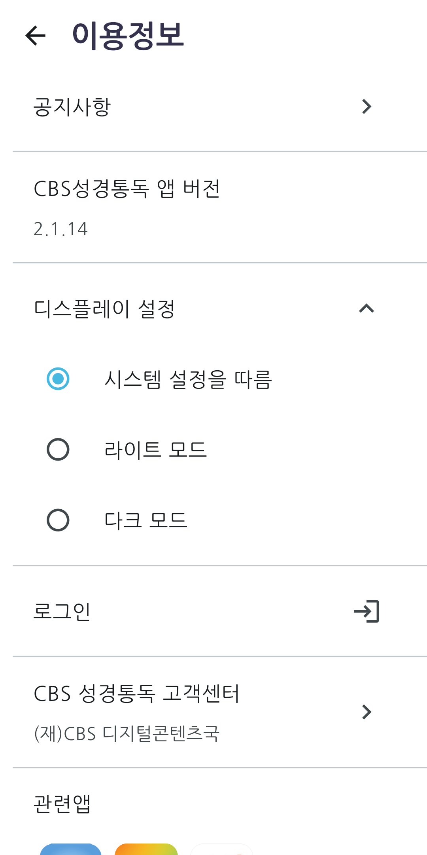427x855 pixels.
Task: Tap the chevron beside CBS 성경통독 고객센터
Action: (367, 711)
